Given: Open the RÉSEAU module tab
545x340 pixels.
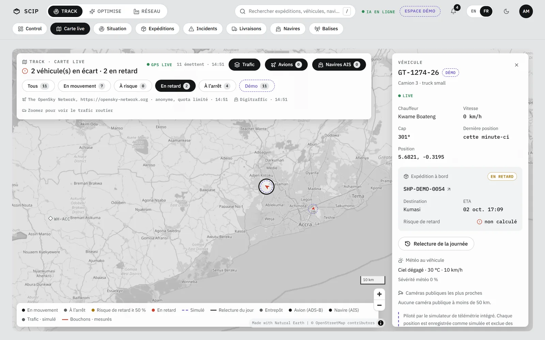Looking at the screenshot, I should click(147, 11).
